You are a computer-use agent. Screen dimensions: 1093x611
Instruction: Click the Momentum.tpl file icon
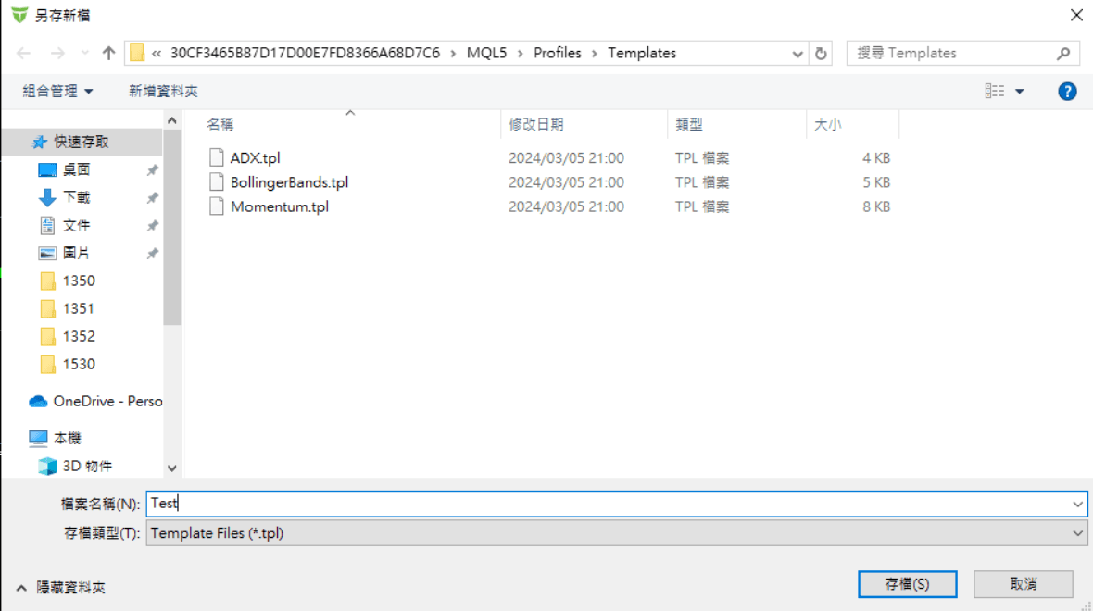217,207
